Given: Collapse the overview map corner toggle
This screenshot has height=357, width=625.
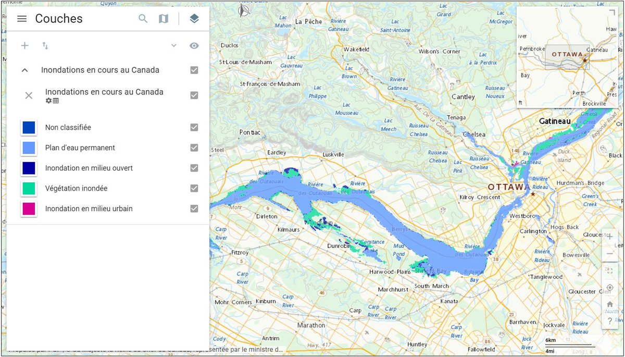Looking at the screenshot, I should [x=611, y=13].
